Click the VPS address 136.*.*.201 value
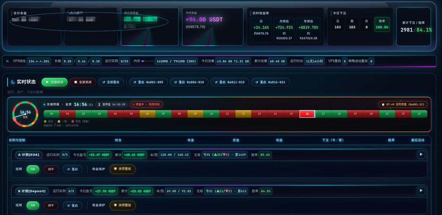 point(39,61)
